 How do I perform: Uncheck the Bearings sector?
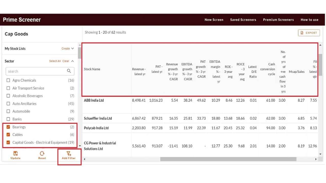click(x=8, y=127)
